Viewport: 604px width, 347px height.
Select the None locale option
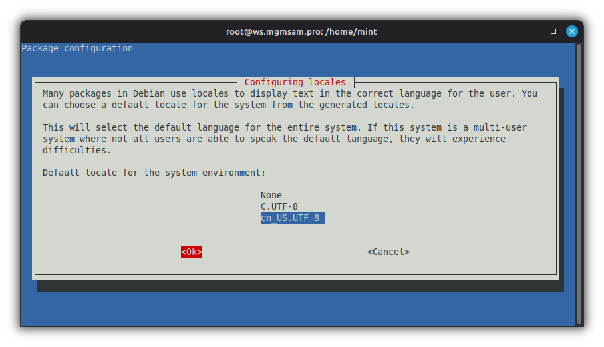click(271, 196)
